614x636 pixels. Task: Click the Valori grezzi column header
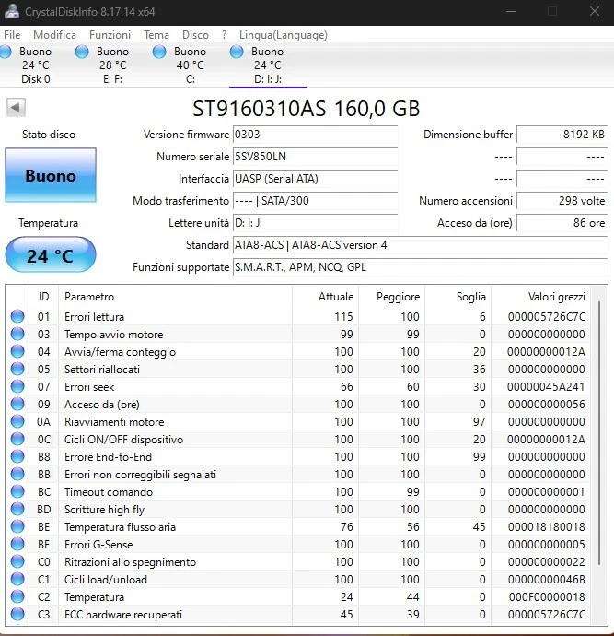point(540,297)
